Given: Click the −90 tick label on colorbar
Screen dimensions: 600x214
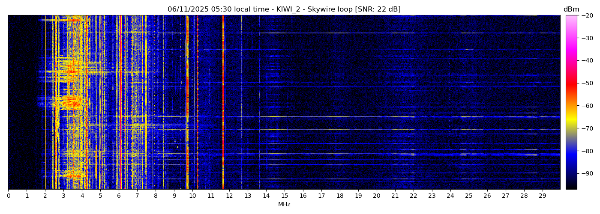Looking at the screenshot, I should click(x=586, y=173).
